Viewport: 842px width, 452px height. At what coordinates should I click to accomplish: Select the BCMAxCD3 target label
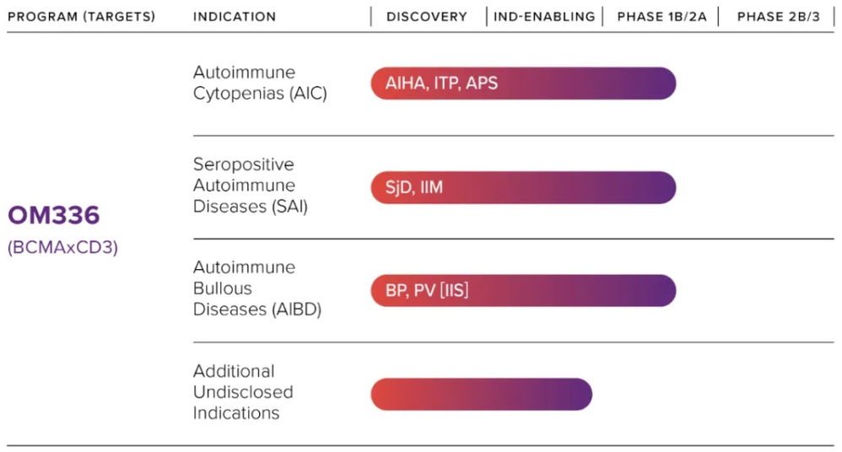(x=62, y=249)
